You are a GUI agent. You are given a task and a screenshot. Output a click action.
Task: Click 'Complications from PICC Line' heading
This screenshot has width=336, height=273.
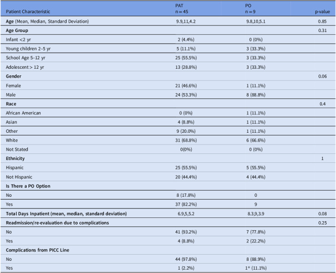[x=38, y=250]
